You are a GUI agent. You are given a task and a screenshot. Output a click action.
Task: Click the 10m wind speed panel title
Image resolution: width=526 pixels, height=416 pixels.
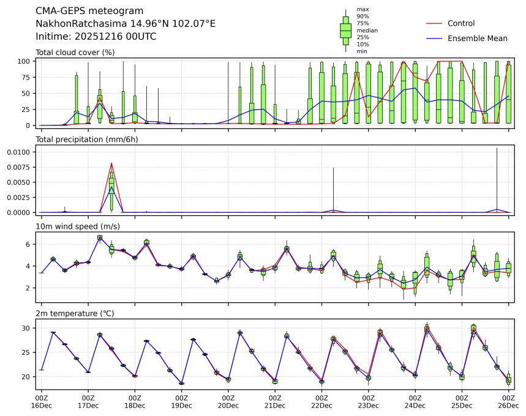pos(78,226)
